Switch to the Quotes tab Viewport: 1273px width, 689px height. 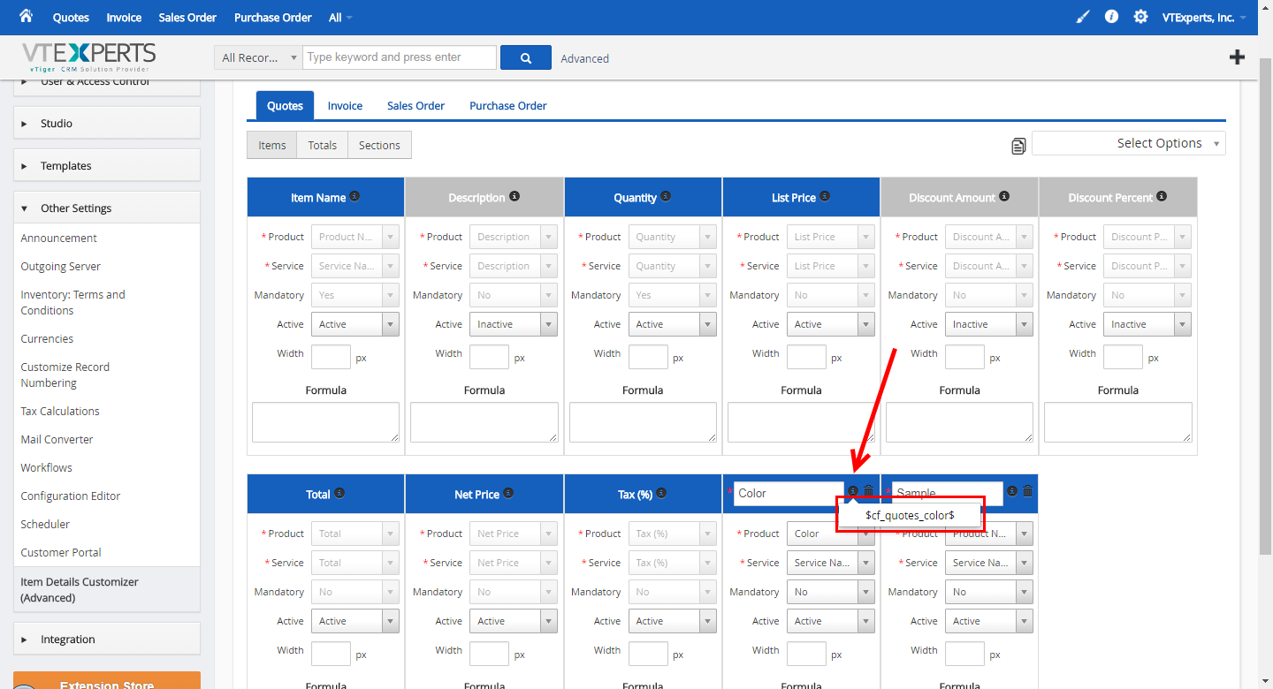point(285,105)
